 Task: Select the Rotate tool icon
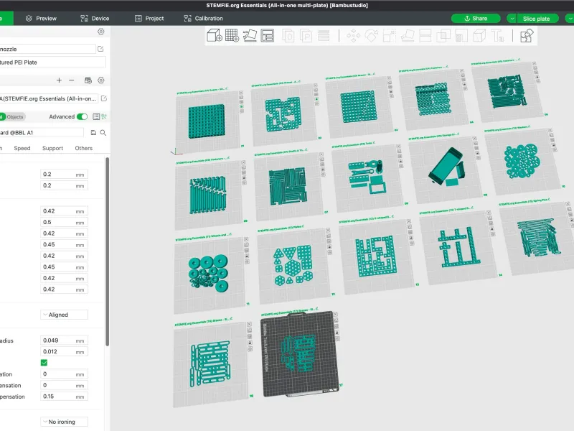pyautogui.click(x=371, y=36)
